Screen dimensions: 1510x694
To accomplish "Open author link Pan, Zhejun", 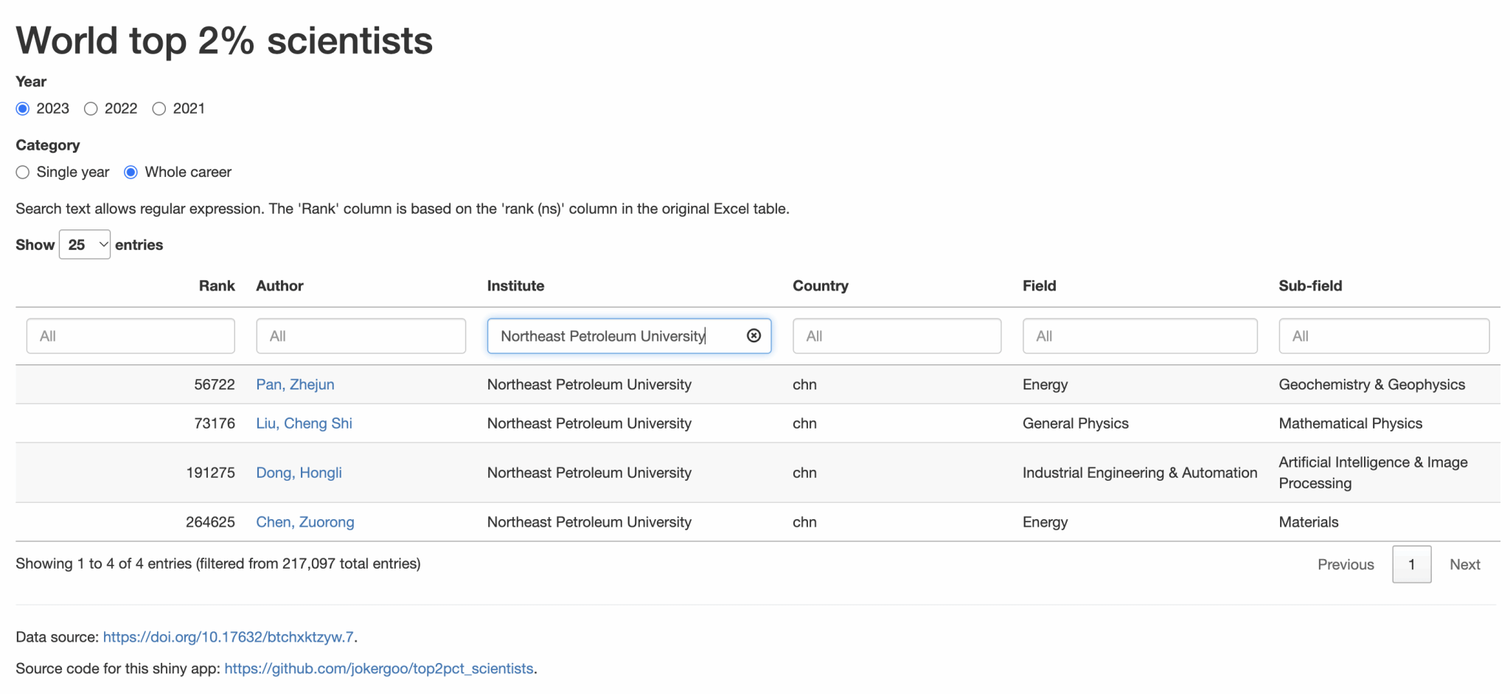I will click(x=295, y=384).
